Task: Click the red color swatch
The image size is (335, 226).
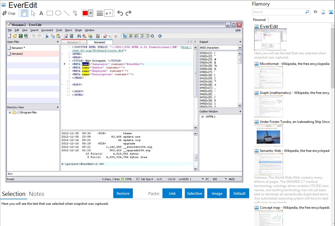Action: click(85, 13)
